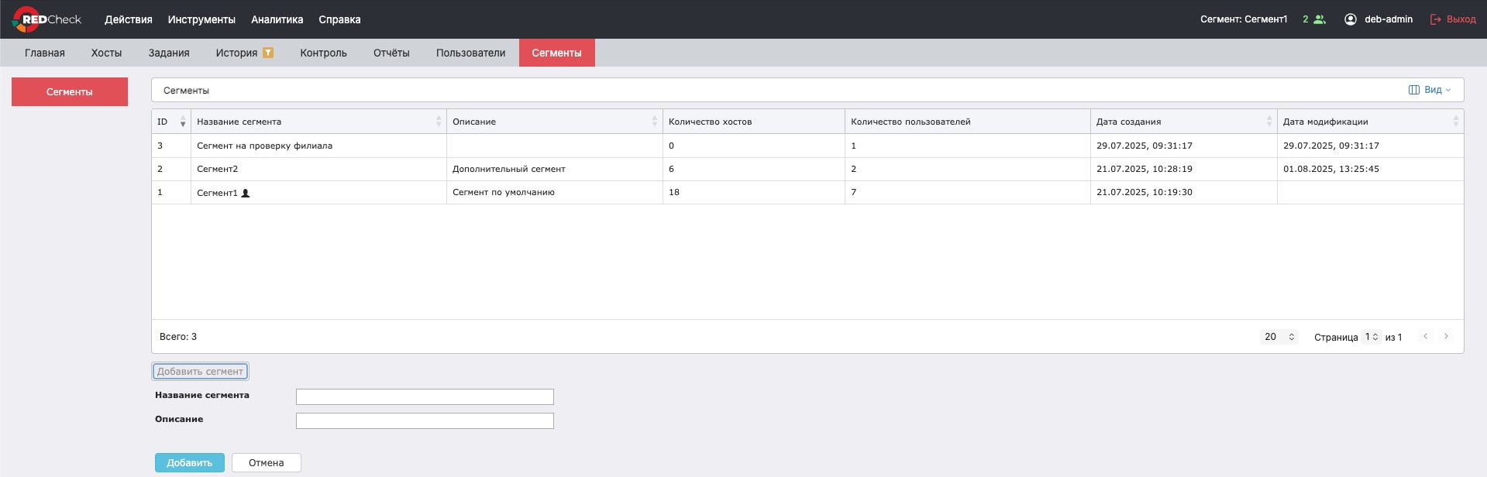Viewport: 1487px width, 477px height.
Task: Focus the Описание input field
Action: (x=425, y=420)
